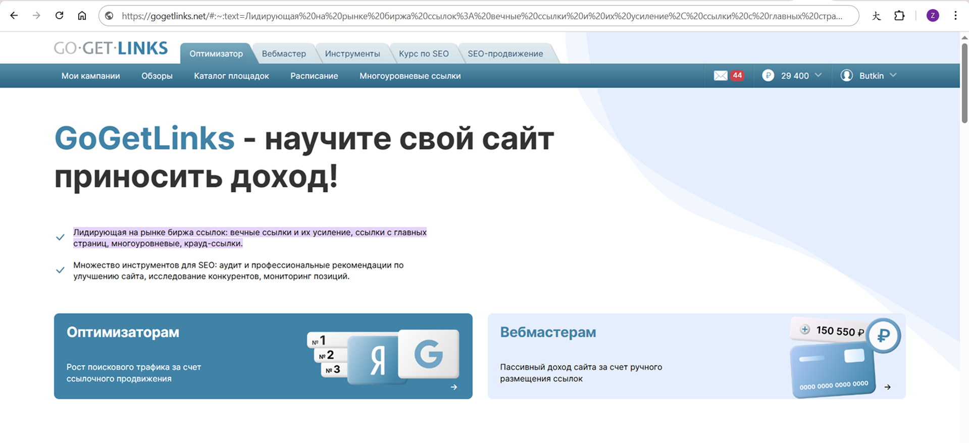
Task: Open Многоуровневые ссылки in navigation bar
Action: tap(410, 76)
